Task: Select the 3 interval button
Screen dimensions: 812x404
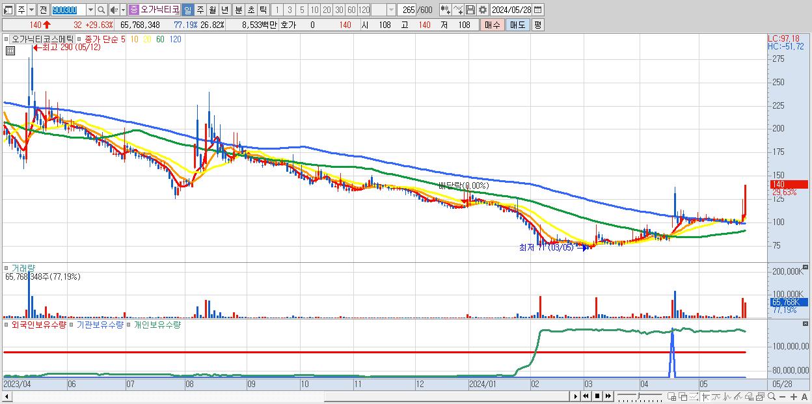Action: point(290,10)
